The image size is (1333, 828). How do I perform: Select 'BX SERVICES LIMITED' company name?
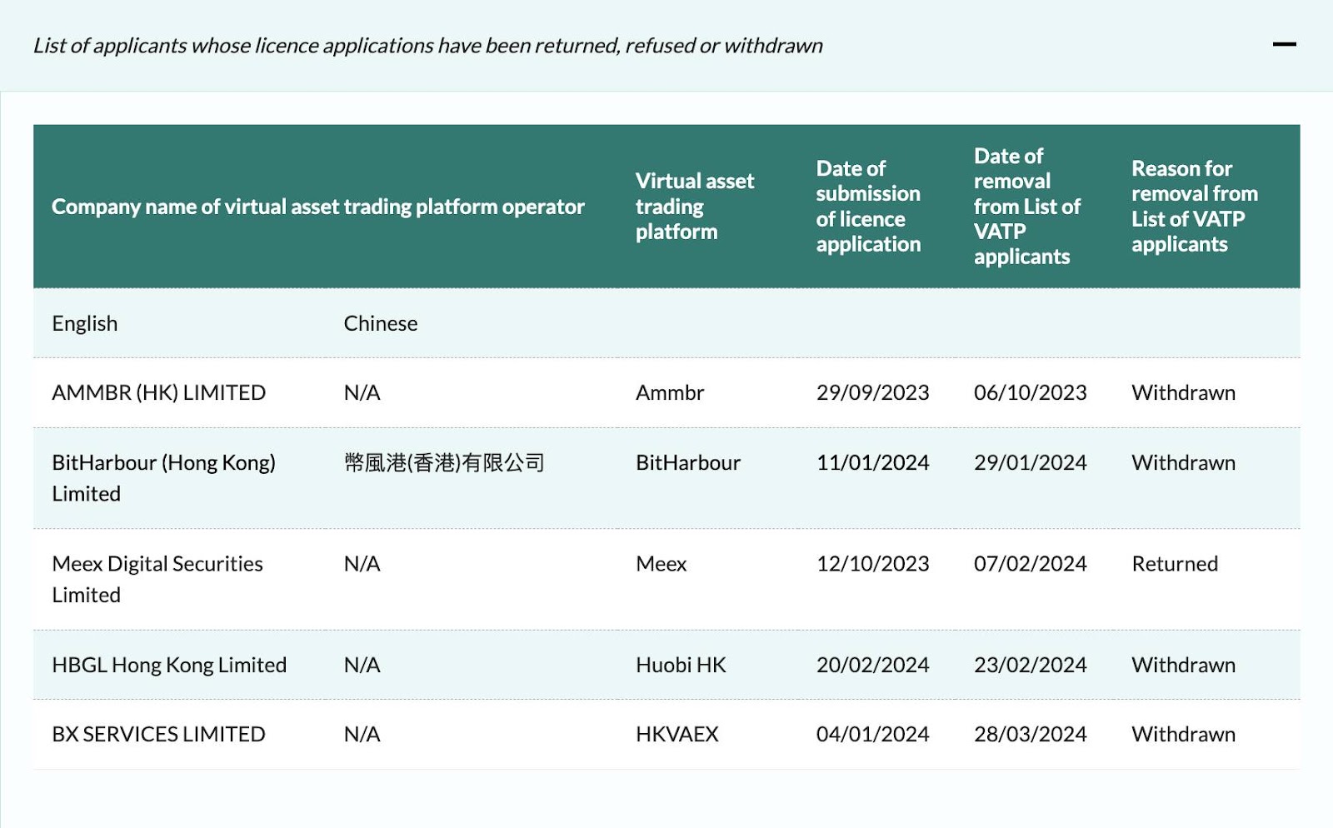coord(158,734)
